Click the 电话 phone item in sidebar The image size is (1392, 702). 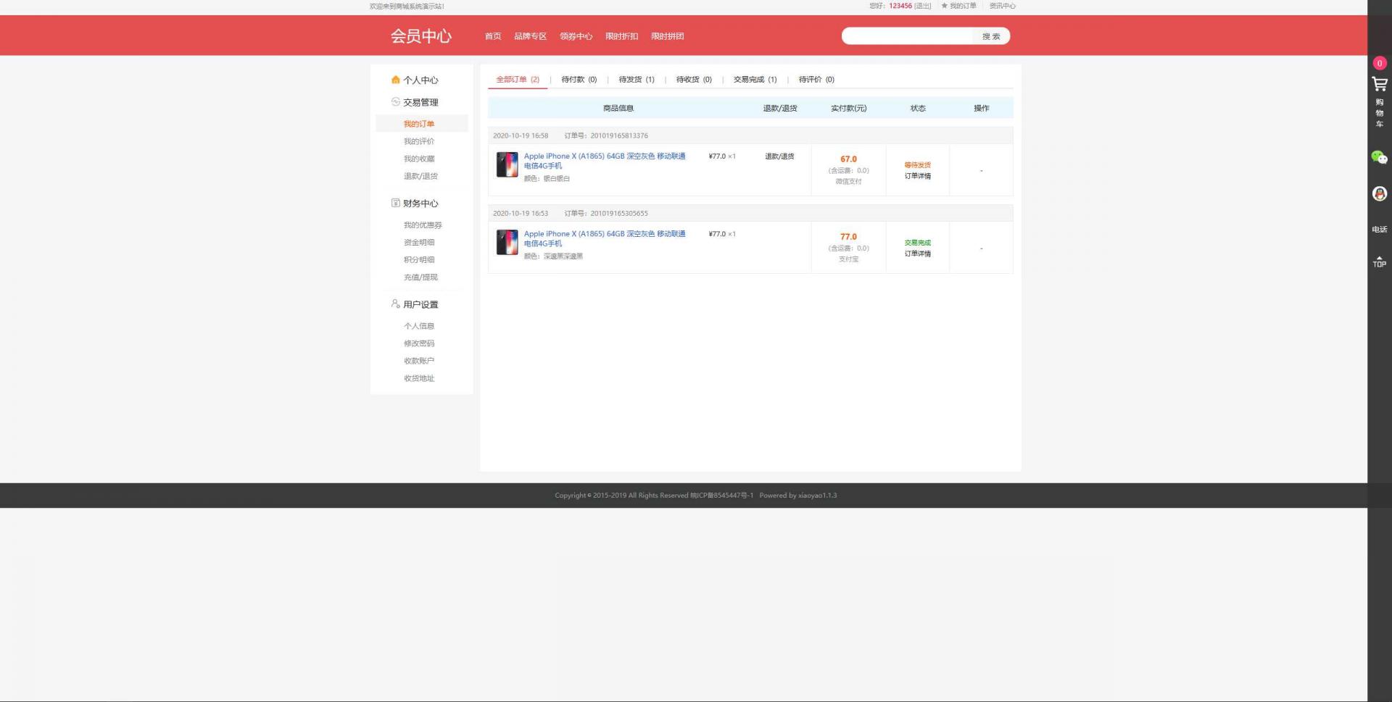pos(1379,230)
